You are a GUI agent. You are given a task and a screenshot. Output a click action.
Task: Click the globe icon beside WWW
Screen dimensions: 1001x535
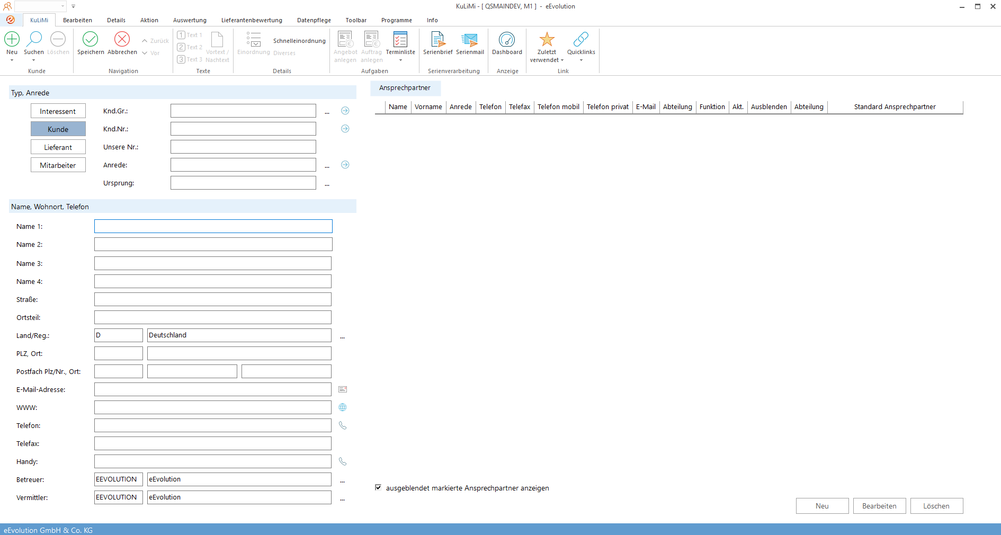click(x=343, y=407)
